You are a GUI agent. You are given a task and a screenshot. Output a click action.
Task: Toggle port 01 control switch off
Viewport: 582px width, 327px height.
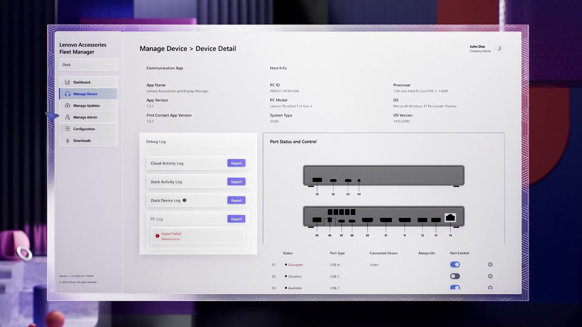455,264
